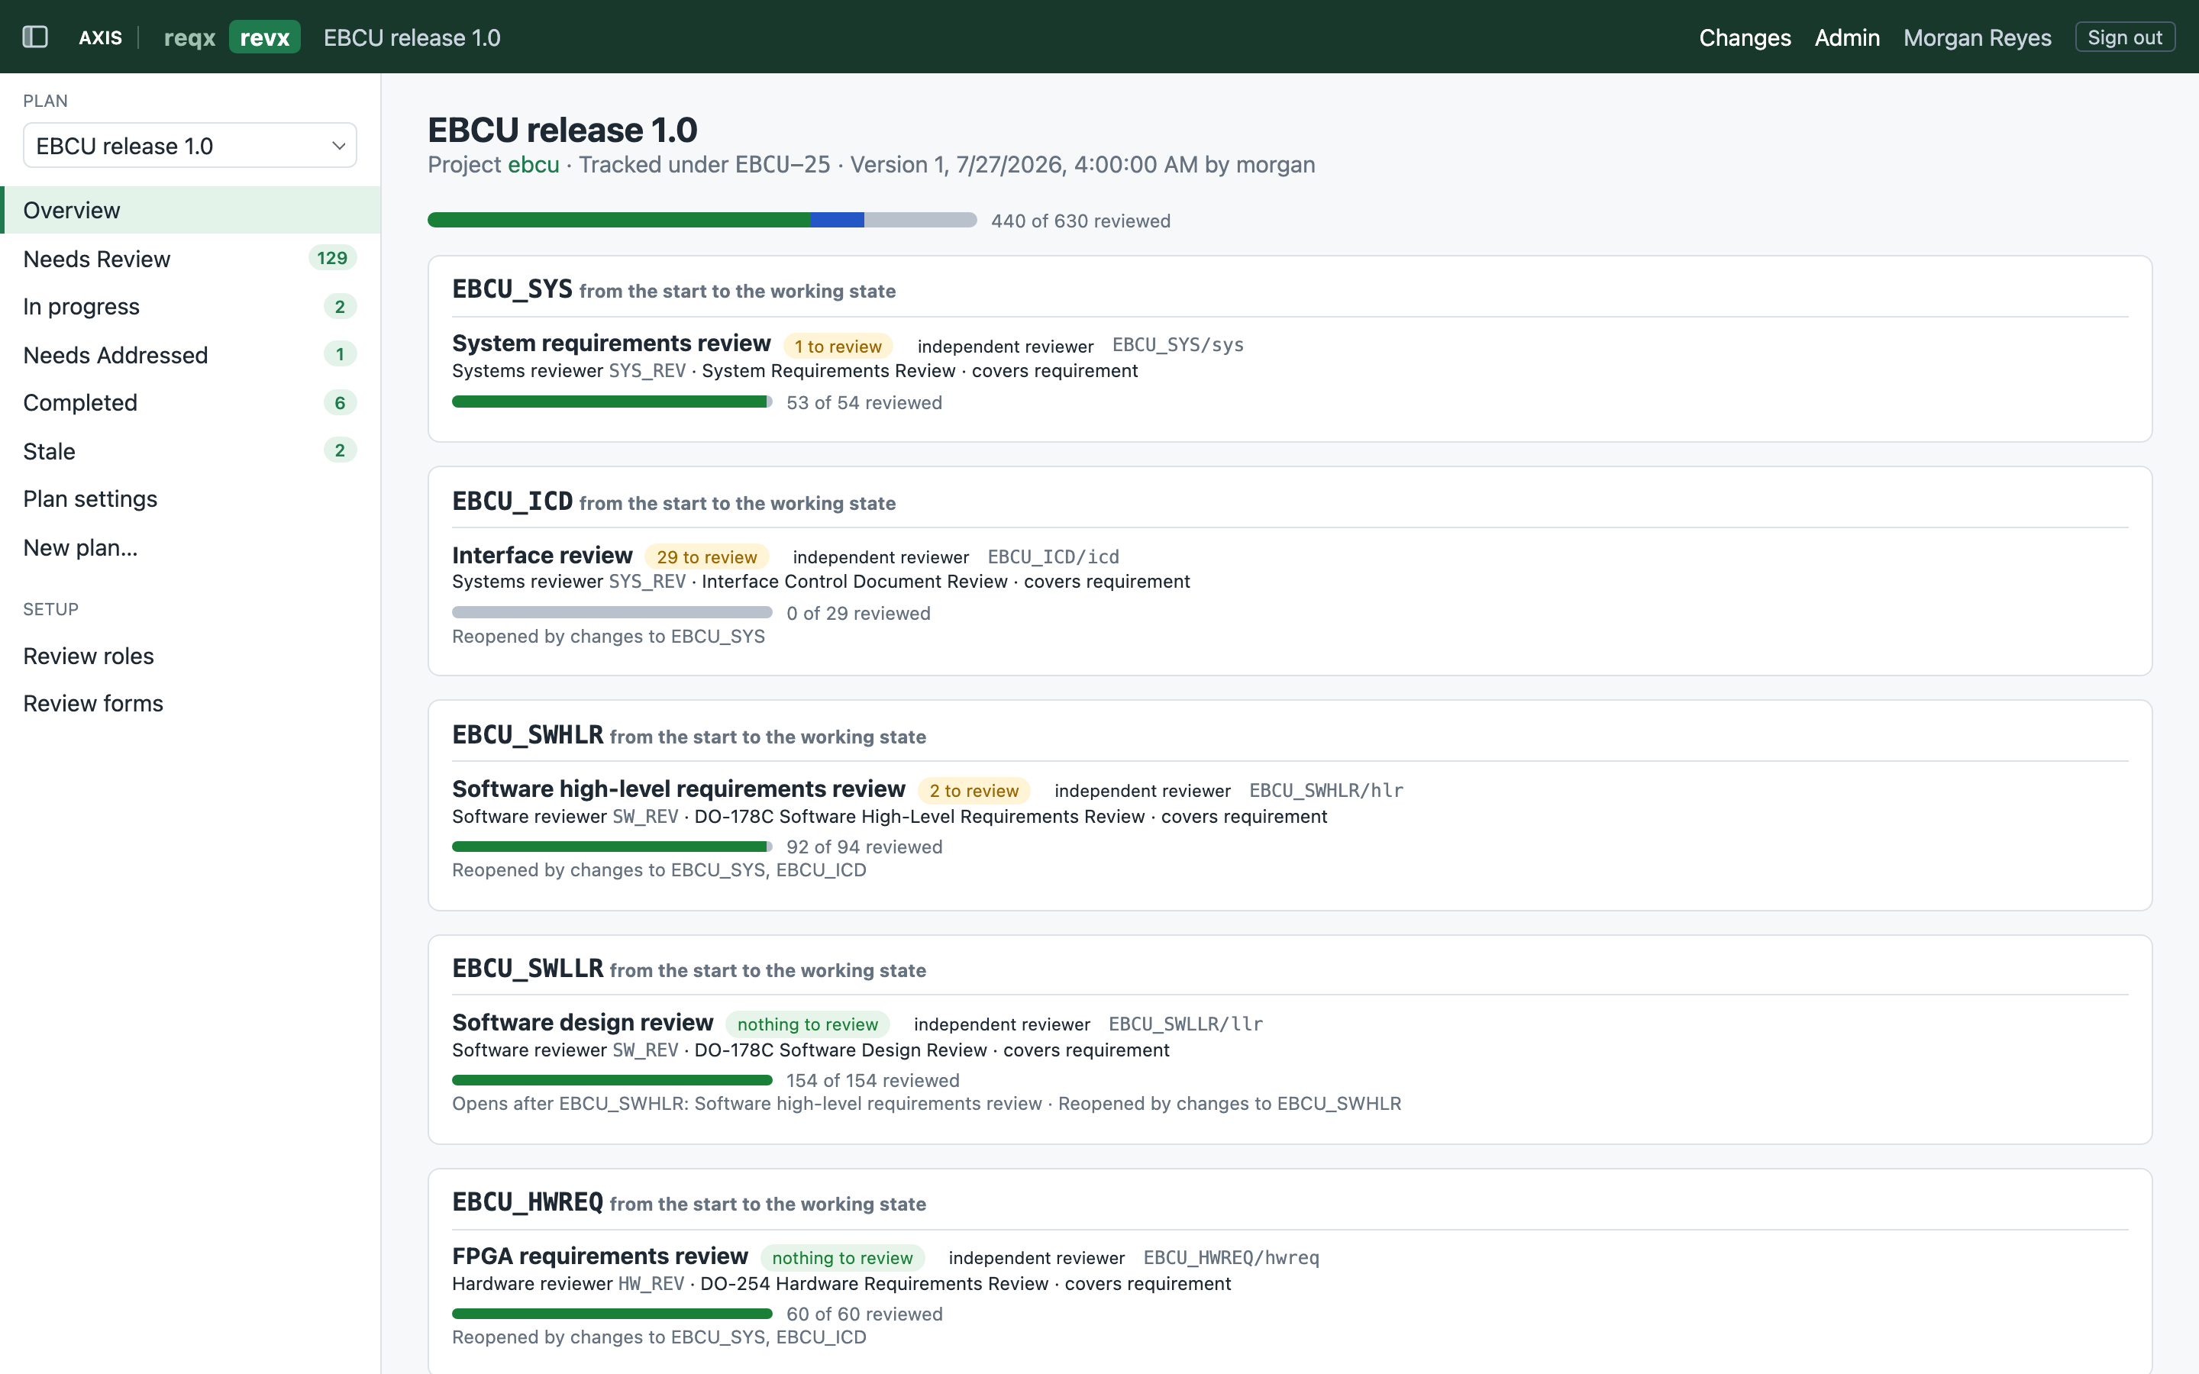Click the EBCU_SWLLR/llr path text
2199x1374 pixels.
tap(1185, 1024)
